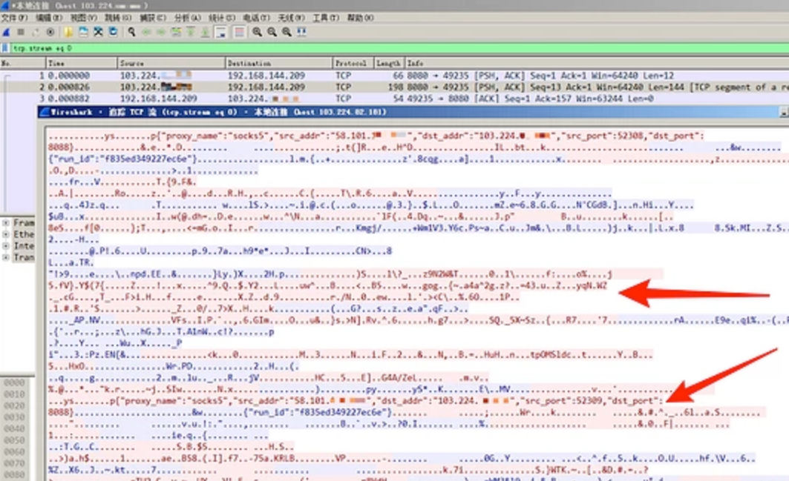Open the 捕获(C) menu
789x481 pixels.
coord(152,18)
